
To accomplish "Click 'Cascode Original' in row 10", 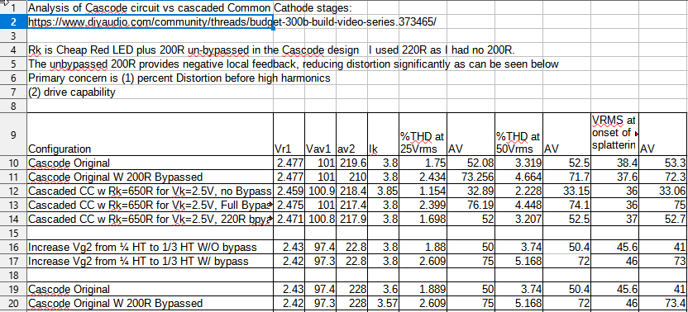I will (150, 163).
